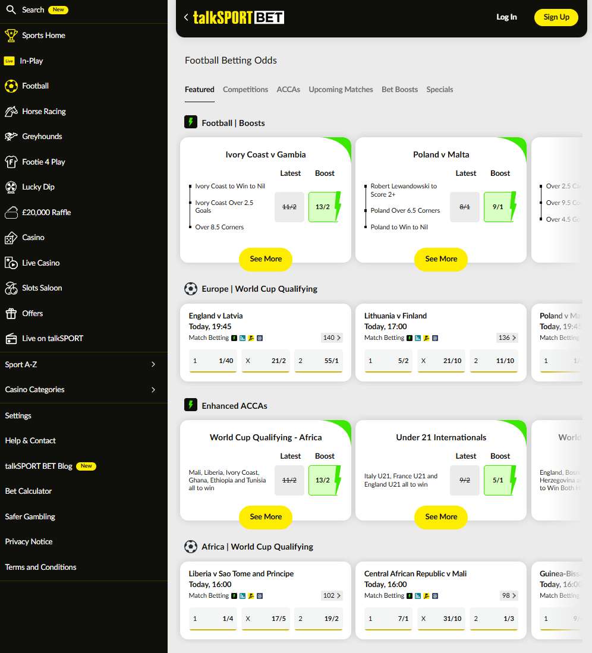592x653 pixels.
Task: Pick Latvia to win at 55/1
Action: (x=318, y=361)
